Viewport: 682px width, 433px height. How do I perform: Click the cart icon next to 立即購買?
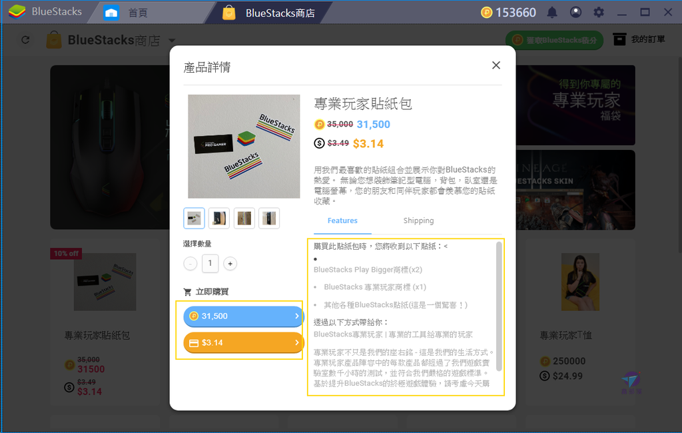(x=187, y=292)
